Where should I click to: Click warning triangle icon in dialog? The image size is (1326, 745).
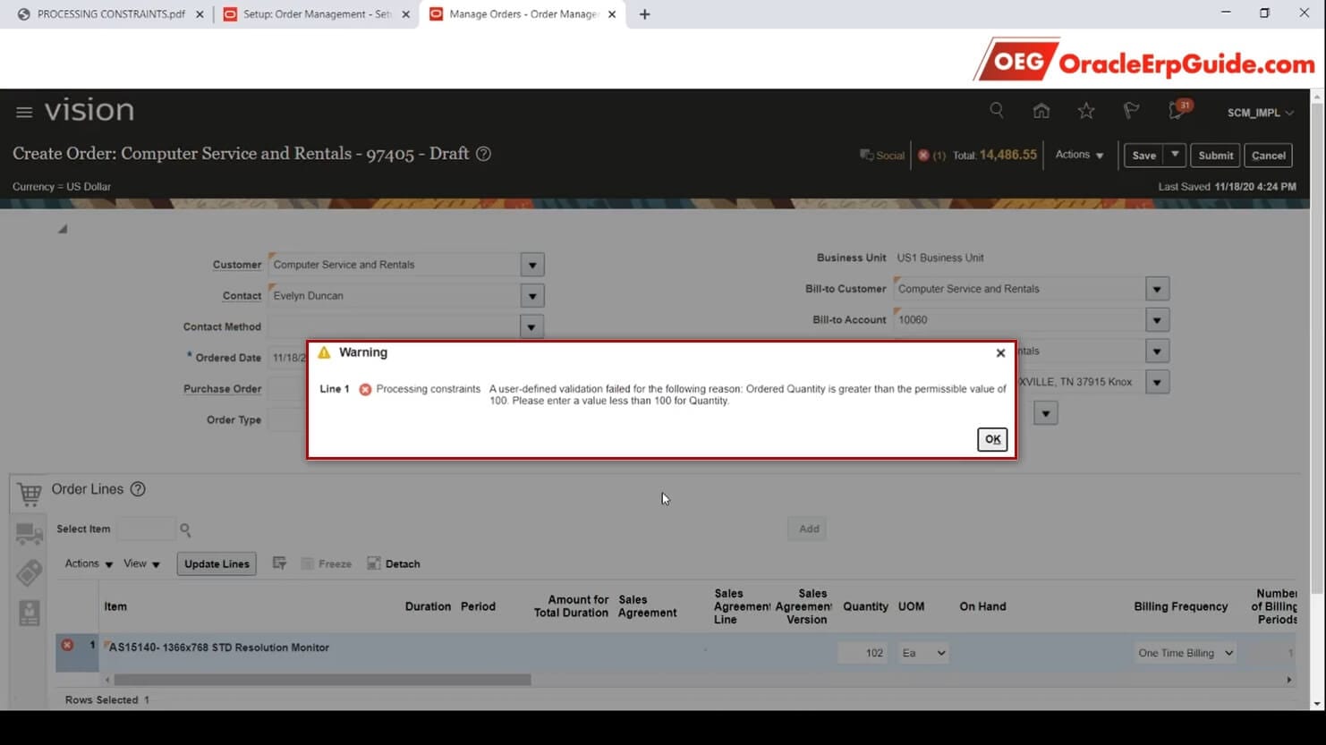point(324,352)
